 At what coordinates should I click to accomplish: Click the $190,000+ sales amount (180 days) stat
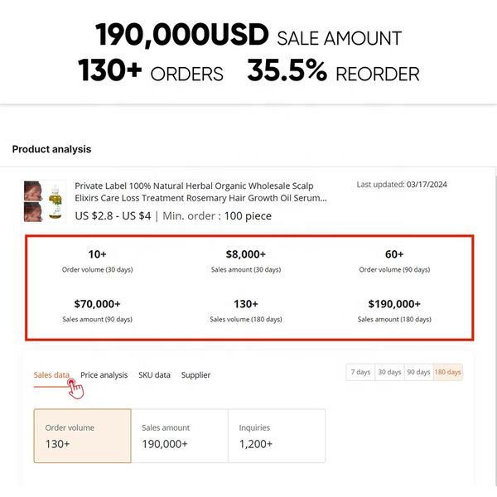[x=394, y=311]
